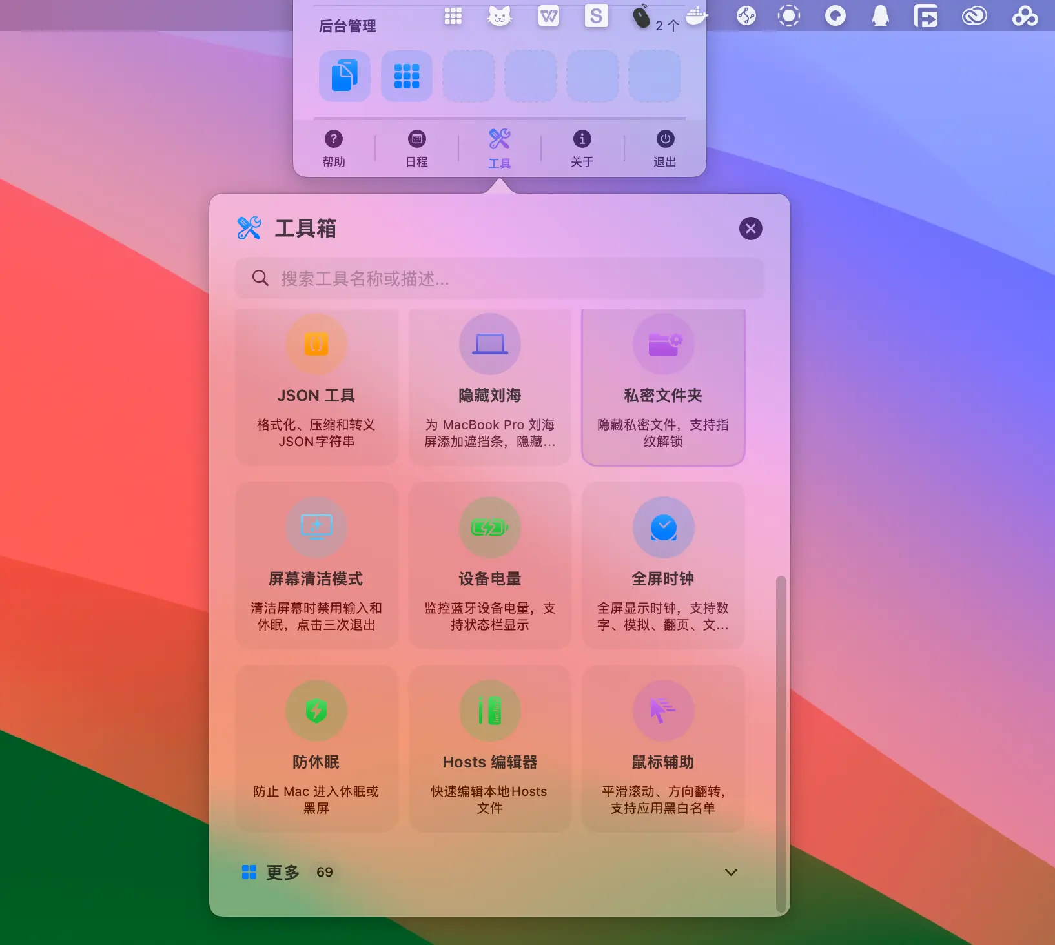Viewport: 1055px width, 945px height.
Task: Click the 退出 quit button
Action: pos(665,148)
